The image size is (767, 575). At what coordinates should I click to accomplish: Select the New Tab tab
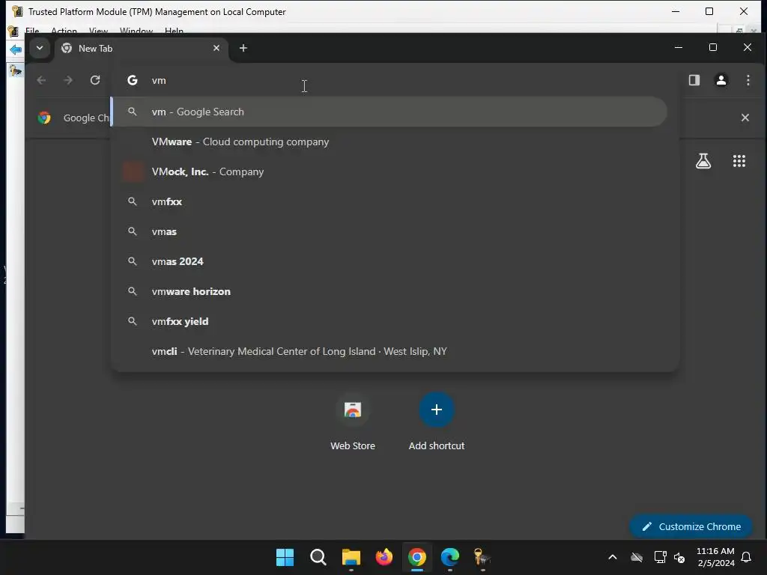(x=142, y=49)
